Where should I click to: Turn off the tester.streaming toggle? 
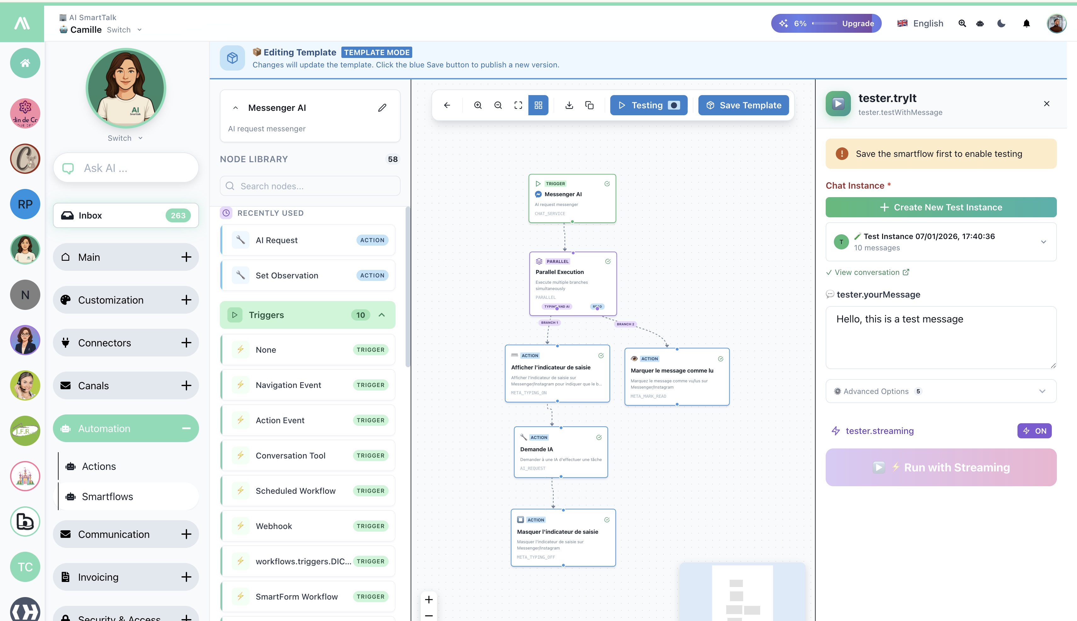click(x=1034, y=431)
